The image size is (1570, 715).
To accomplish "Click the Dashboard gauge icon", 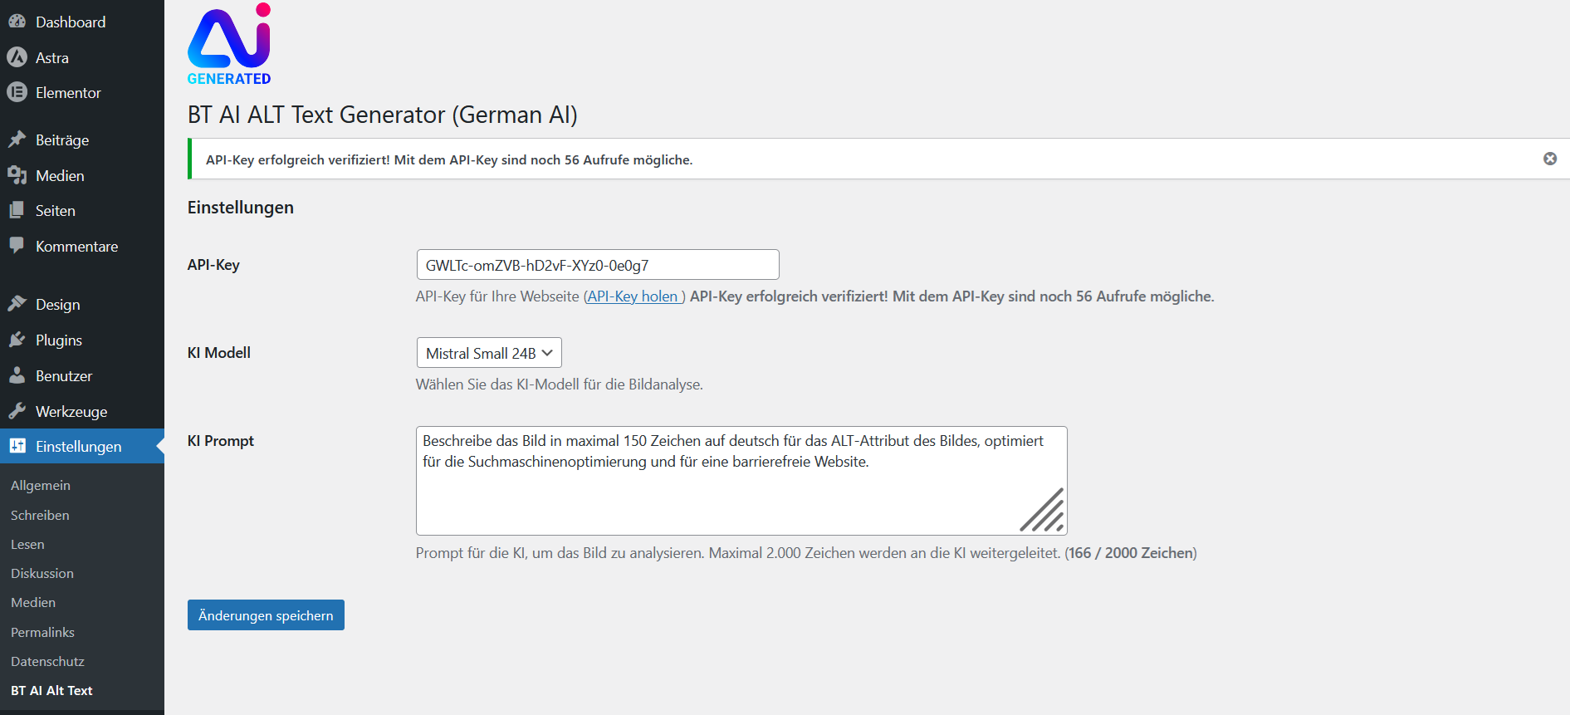I will [17, 22].
